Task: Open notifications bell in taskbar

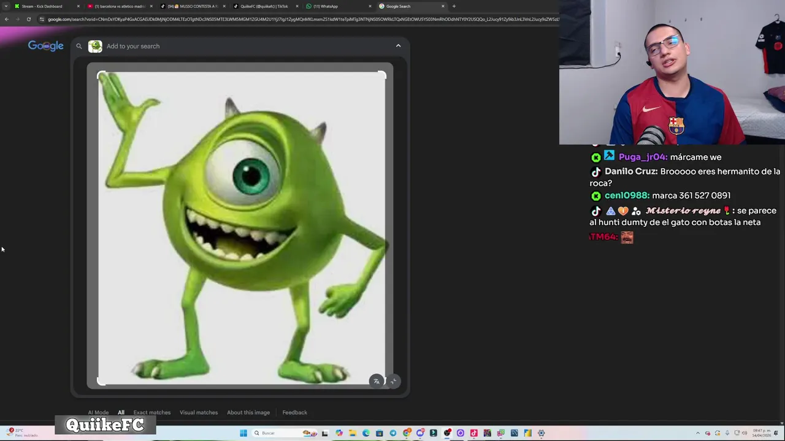Action: [x=776, y=433]
